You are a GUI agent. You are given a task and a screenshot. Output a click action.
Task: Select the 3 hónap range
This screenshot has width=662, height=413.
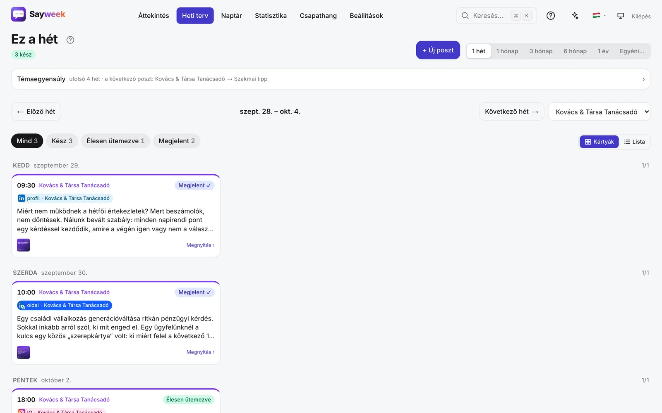pos(541,51)
